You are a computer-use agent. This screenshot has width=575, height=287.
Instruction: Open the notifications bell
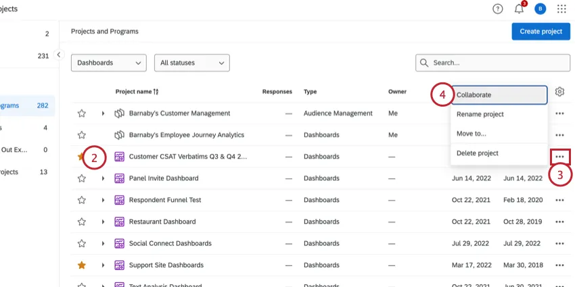(519, 9)
